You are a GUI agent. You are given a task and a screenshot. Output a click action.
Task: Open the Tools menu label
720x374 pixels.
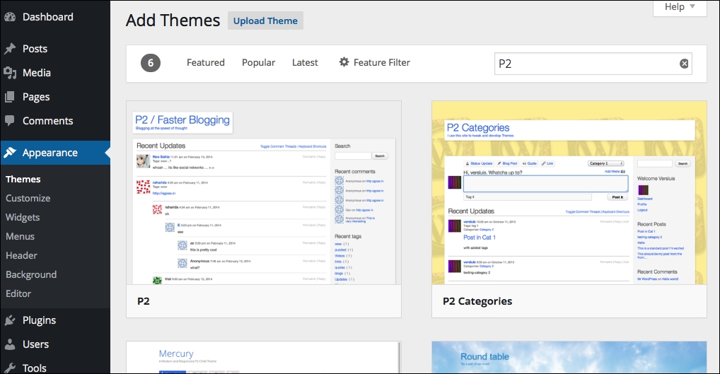point(35,368)
